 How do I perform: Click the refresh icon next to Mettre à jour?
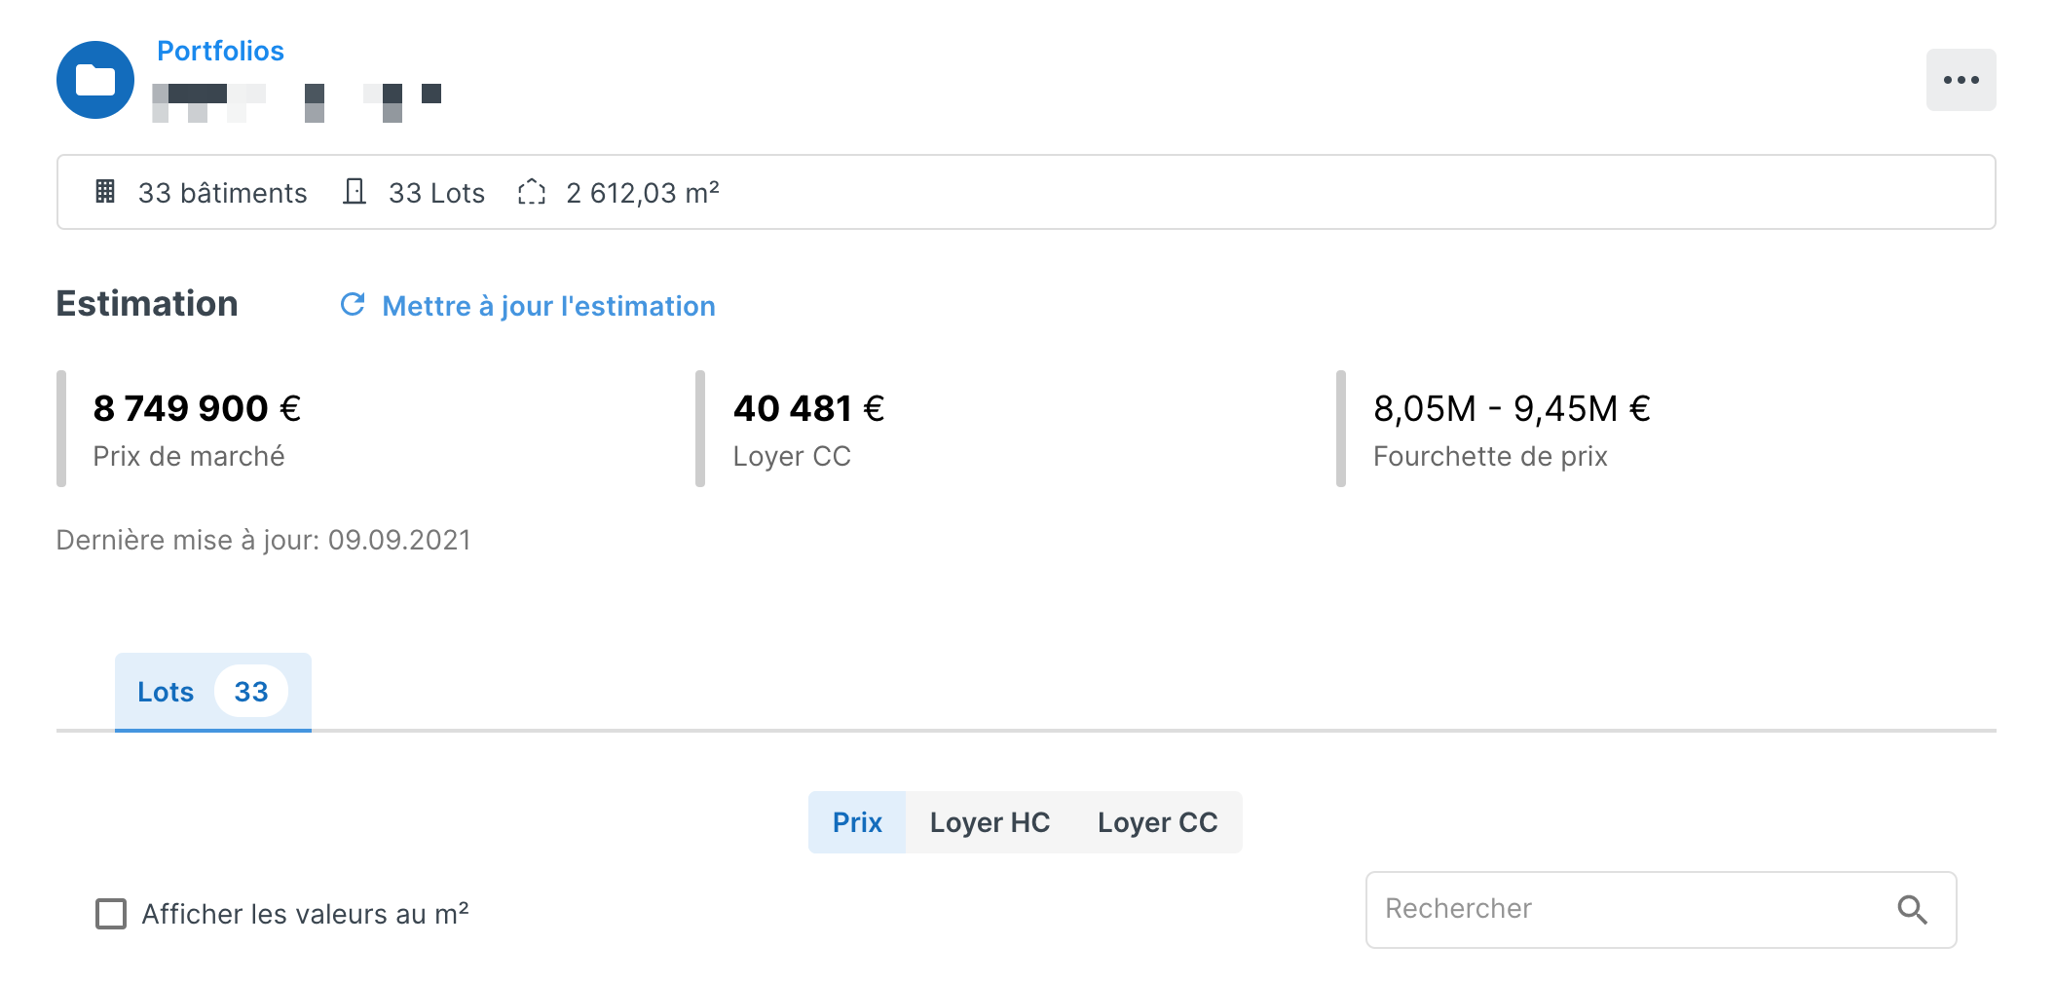(x=353, y=305)
